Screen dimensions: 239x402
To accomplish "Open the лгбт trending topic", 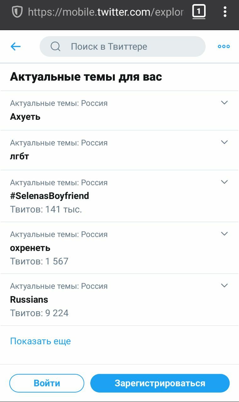I will pyautogui.click(x=119, y=150).
